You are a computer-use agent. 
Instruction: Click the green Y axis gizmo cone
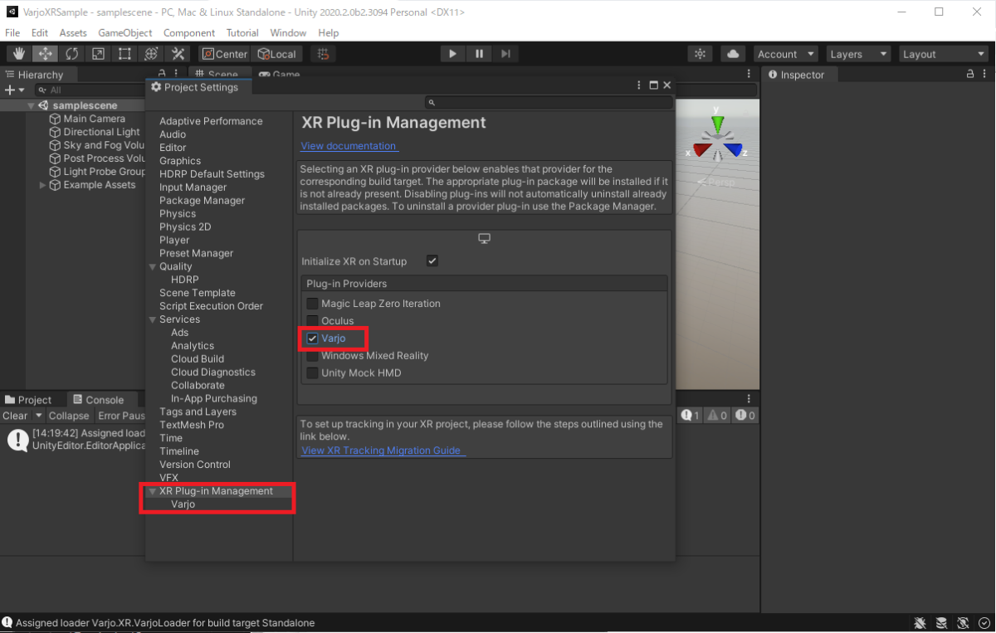tap(718, 124)
